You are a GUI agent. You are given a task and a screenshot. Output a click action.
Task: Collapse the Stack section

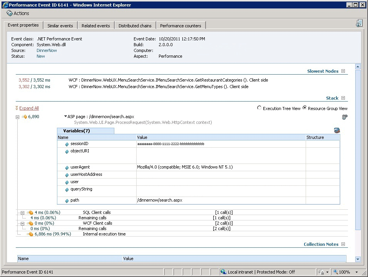pyautogui.click(x=343, y=98)
